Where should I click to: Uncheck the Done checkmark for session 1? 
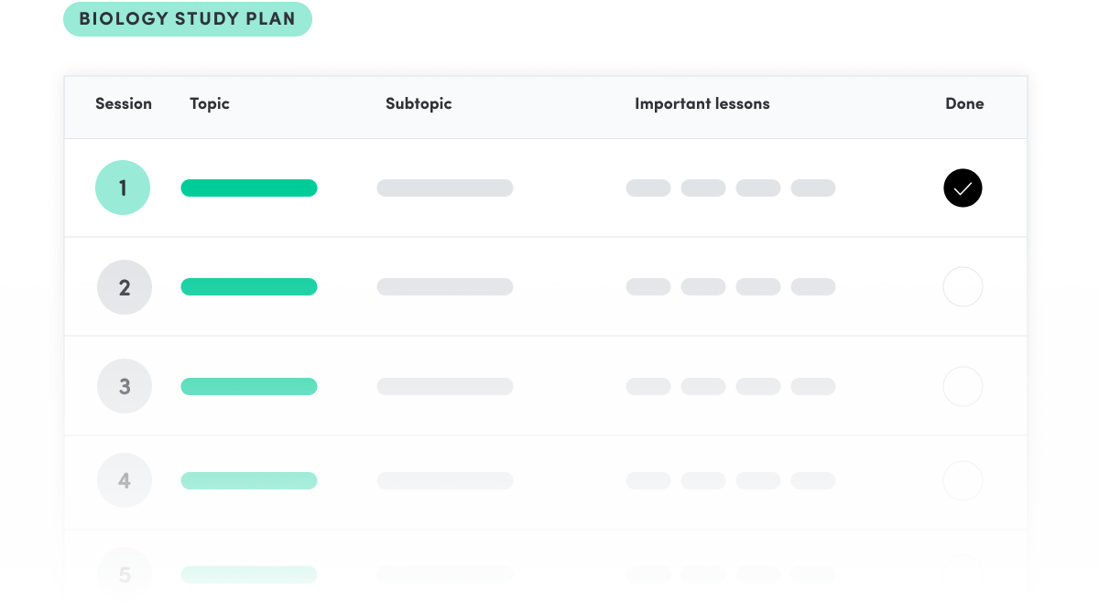(x=963, y=188)
